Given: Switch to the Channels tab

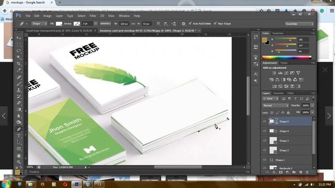Looking at the screenshot, I should tap(278, 93).
